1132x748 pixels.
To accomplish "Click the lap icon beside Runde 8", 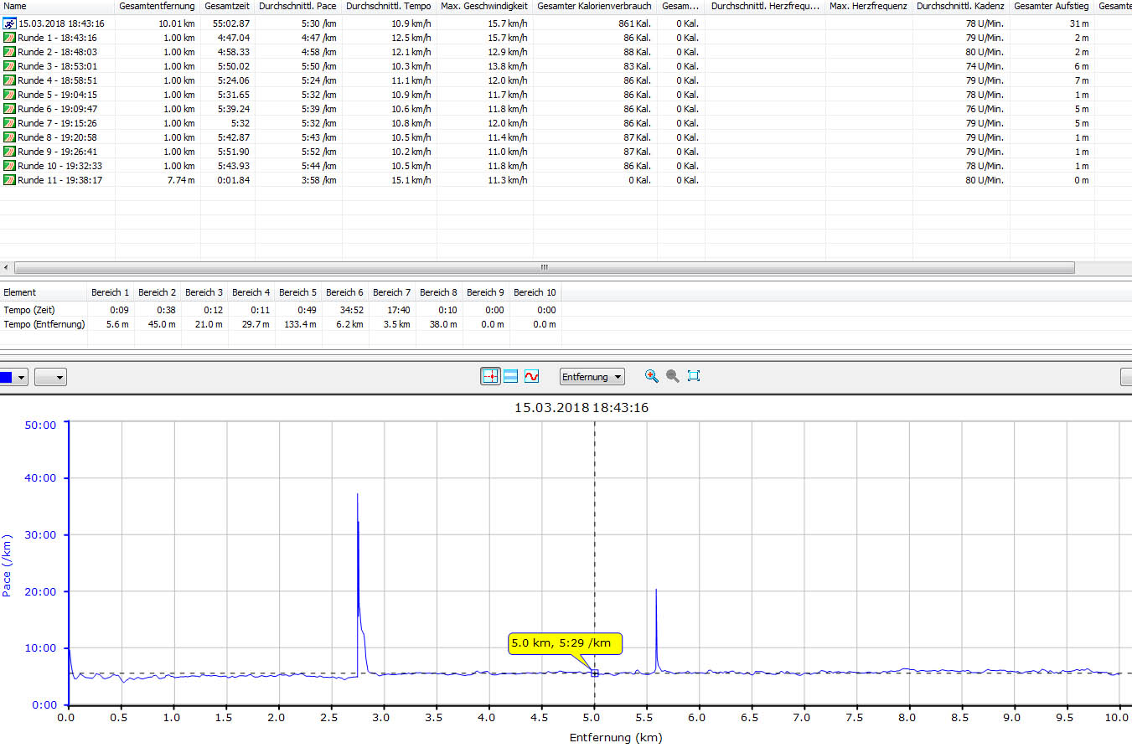I will tap(9, 137).
